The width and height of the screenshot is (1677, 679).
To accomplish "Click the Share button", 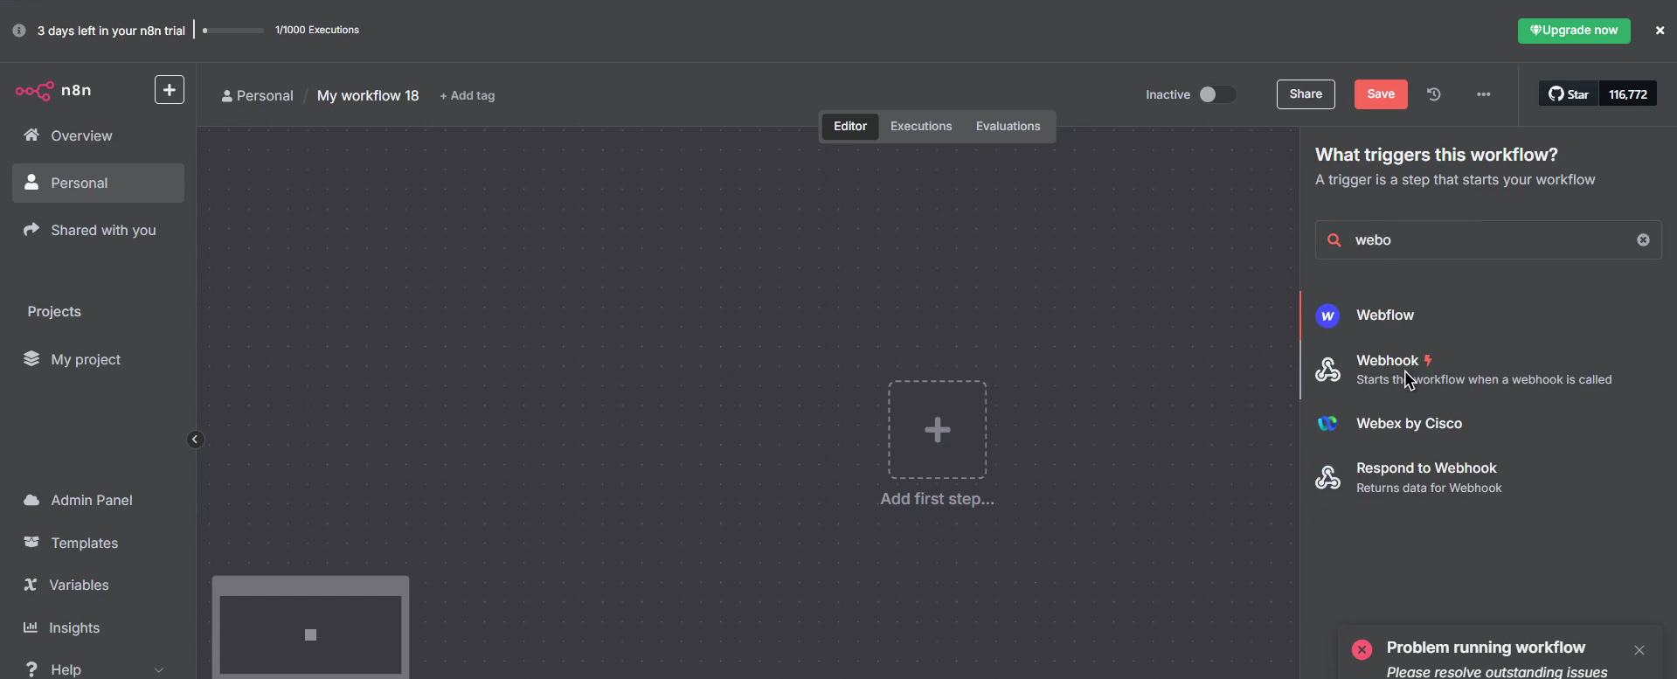I will click(x=1306, y=94).
